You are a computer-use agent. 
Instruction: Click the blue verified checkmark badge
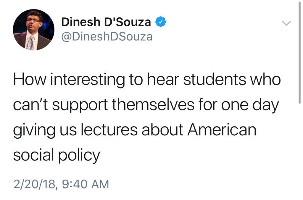pyautogui.click(x=161, y=22)
